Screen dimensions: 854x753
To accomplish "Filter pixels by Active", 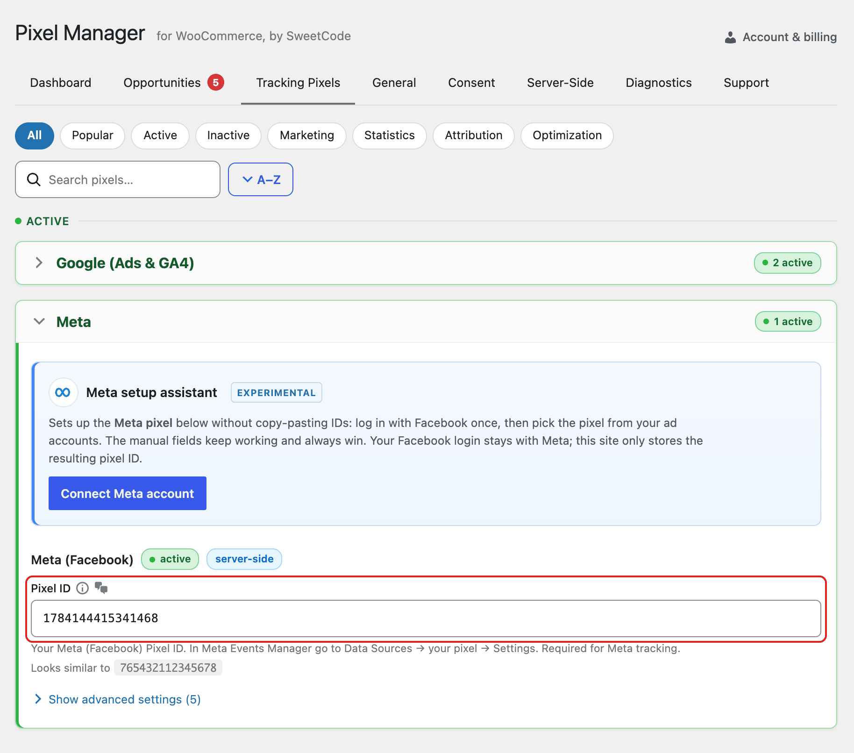I will [160, 135].
